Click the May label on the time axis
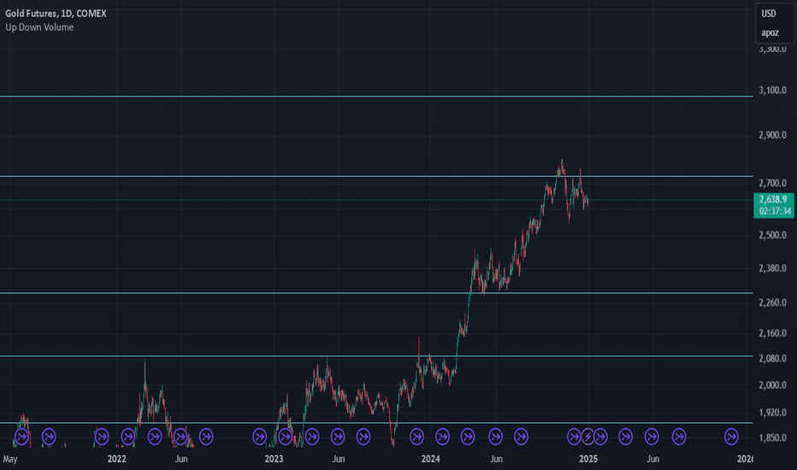The width and height of the screenshot is (797, 470). (x=10, y=460)
